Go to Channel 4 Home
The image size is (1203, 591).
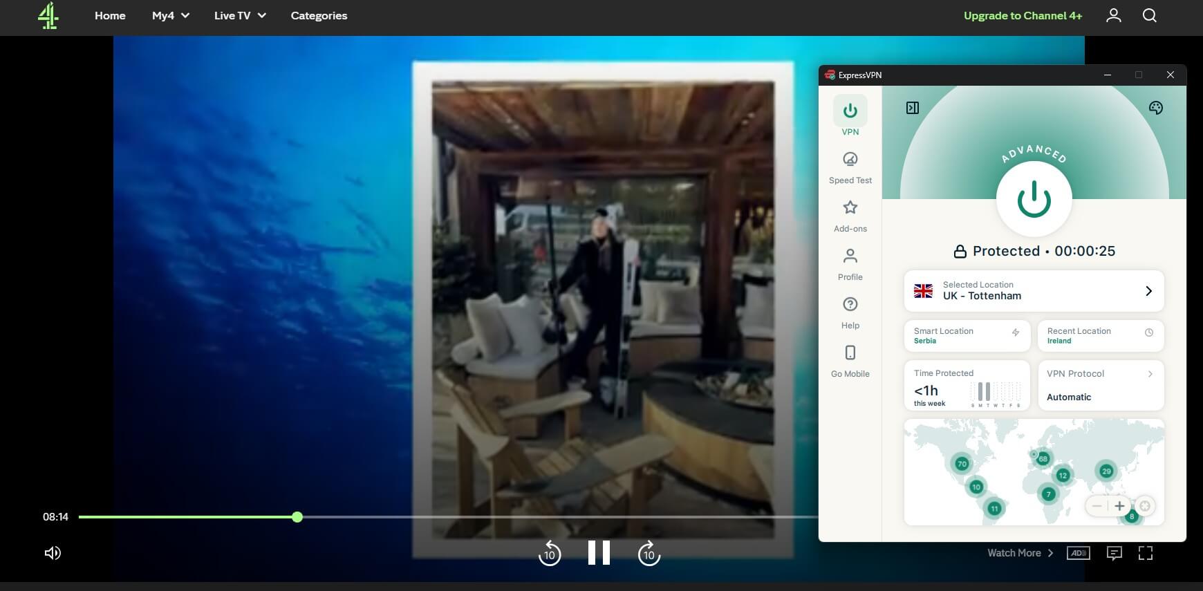click(x=110, y=15)
